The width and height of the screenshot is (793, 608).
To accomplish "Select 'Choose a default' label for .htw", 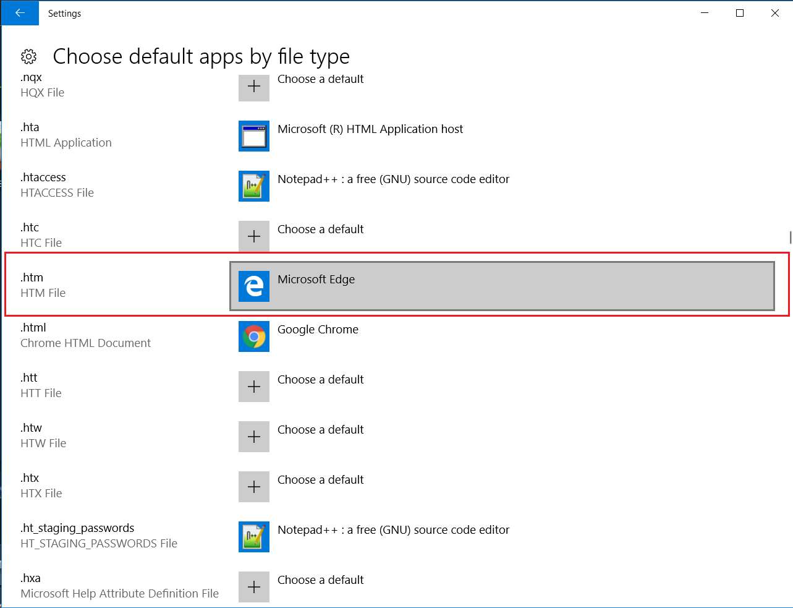I will point(320,429).
